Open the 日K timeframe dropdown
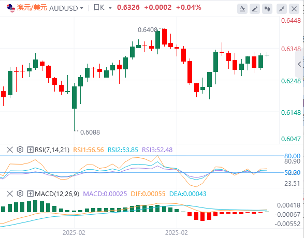This screenshot has width=304, height=238. 110,8
